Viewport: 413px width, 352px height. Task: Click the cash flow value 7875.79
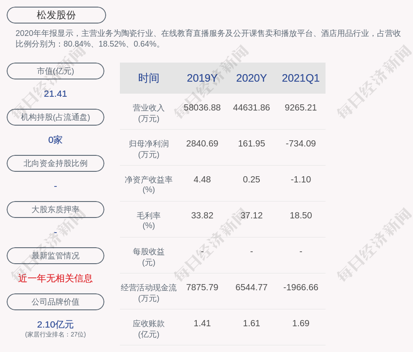click(203, 288)
